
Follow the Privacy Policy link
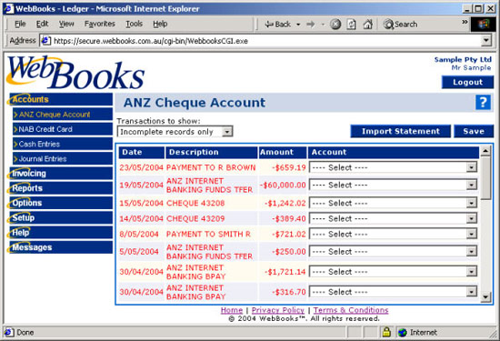point(278,310)
